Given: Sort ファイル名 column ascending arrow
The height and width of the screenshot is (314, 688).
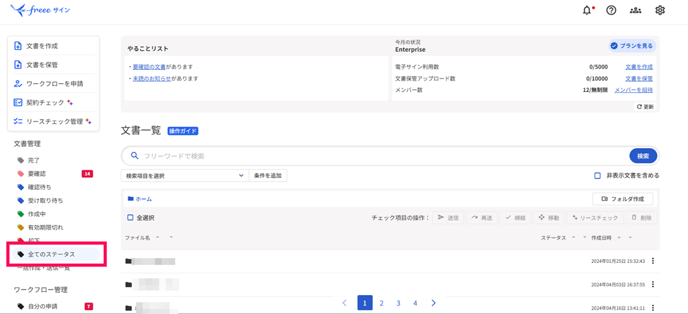Looking at the screenshot, I should [x=157, y=237].
